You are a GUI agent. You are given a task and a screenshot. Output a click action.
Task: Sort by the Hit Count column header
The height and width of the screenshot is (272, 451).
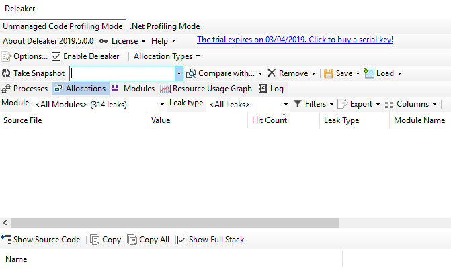[x=284, y=120]
